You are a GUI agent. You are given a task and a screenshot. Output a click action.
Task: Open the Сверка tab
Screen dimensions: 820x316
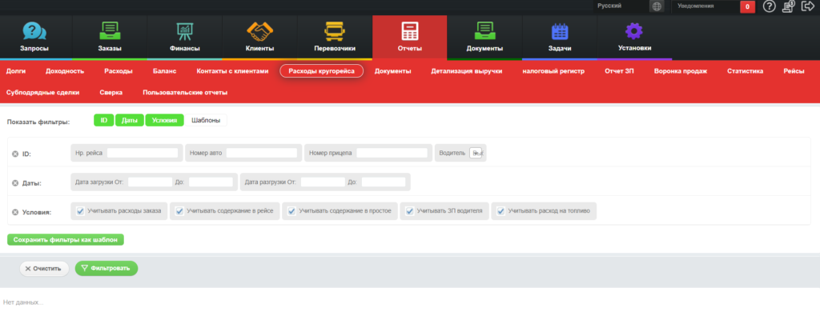coord(111,93)
